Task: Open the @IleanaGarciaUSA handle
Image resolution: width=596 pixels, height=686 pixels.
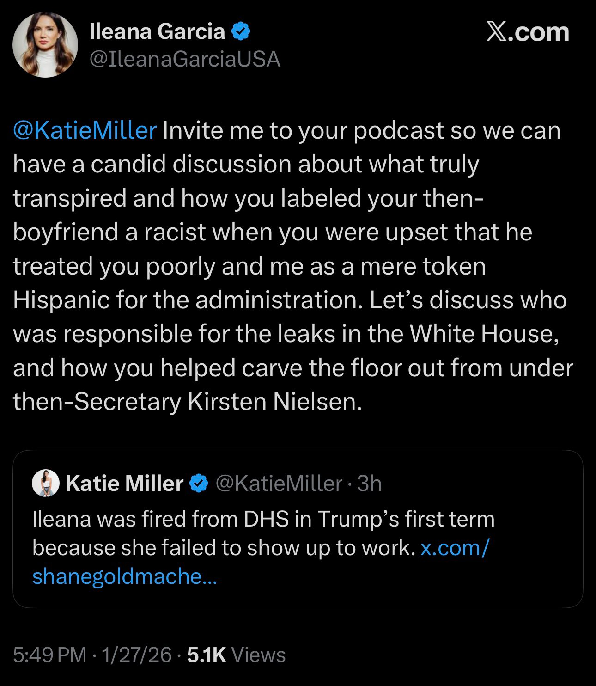Action: [x=184, y=59]
